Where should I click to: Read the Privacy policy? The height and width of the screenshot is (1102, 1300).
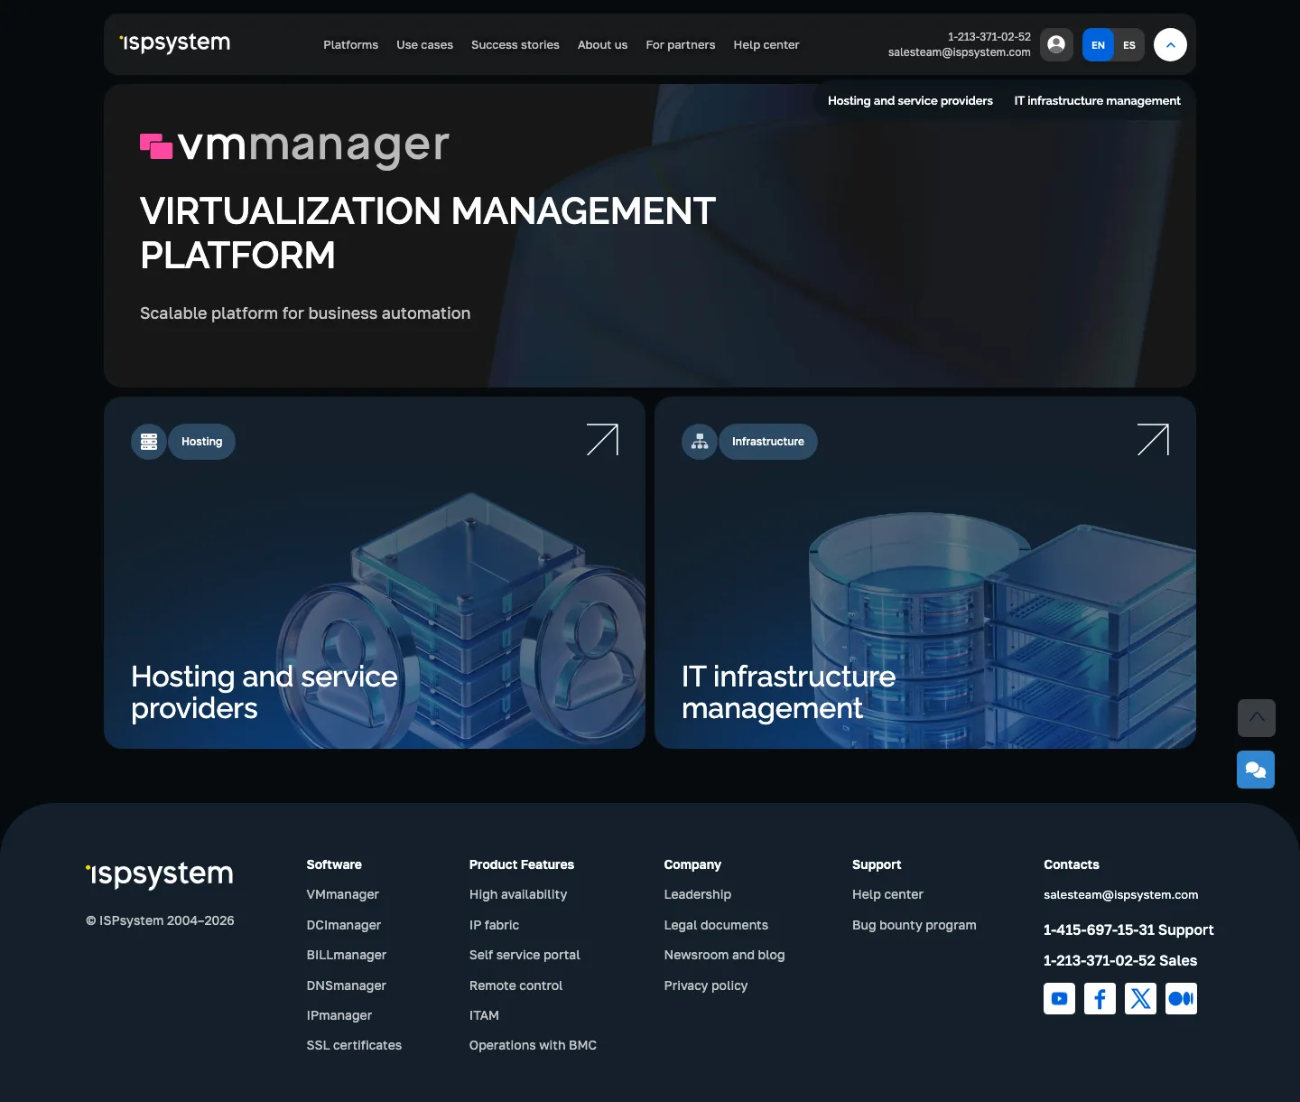706,985
